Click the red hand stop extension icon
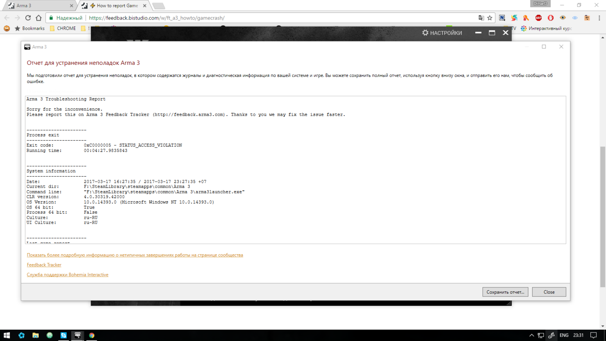The height and width of the screenshot is (341, 606). point(551,18)
